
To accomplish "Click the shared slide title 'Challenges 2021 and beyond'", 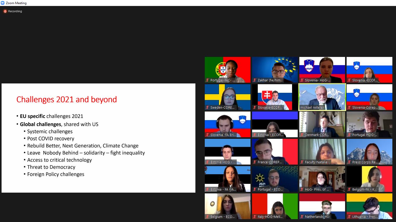I will coord(67,100).
